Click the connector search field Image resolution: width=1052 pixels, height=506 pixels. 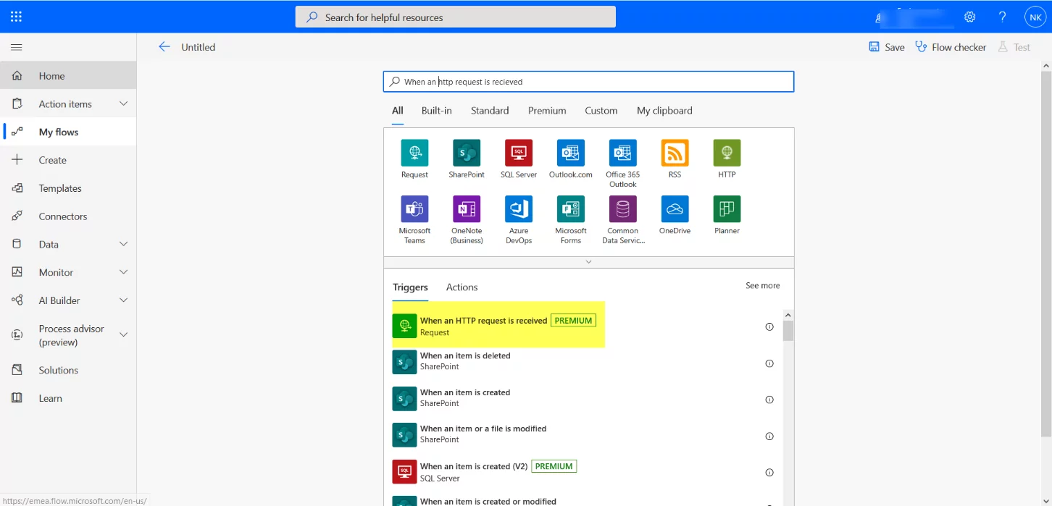[x=588, y=82]
